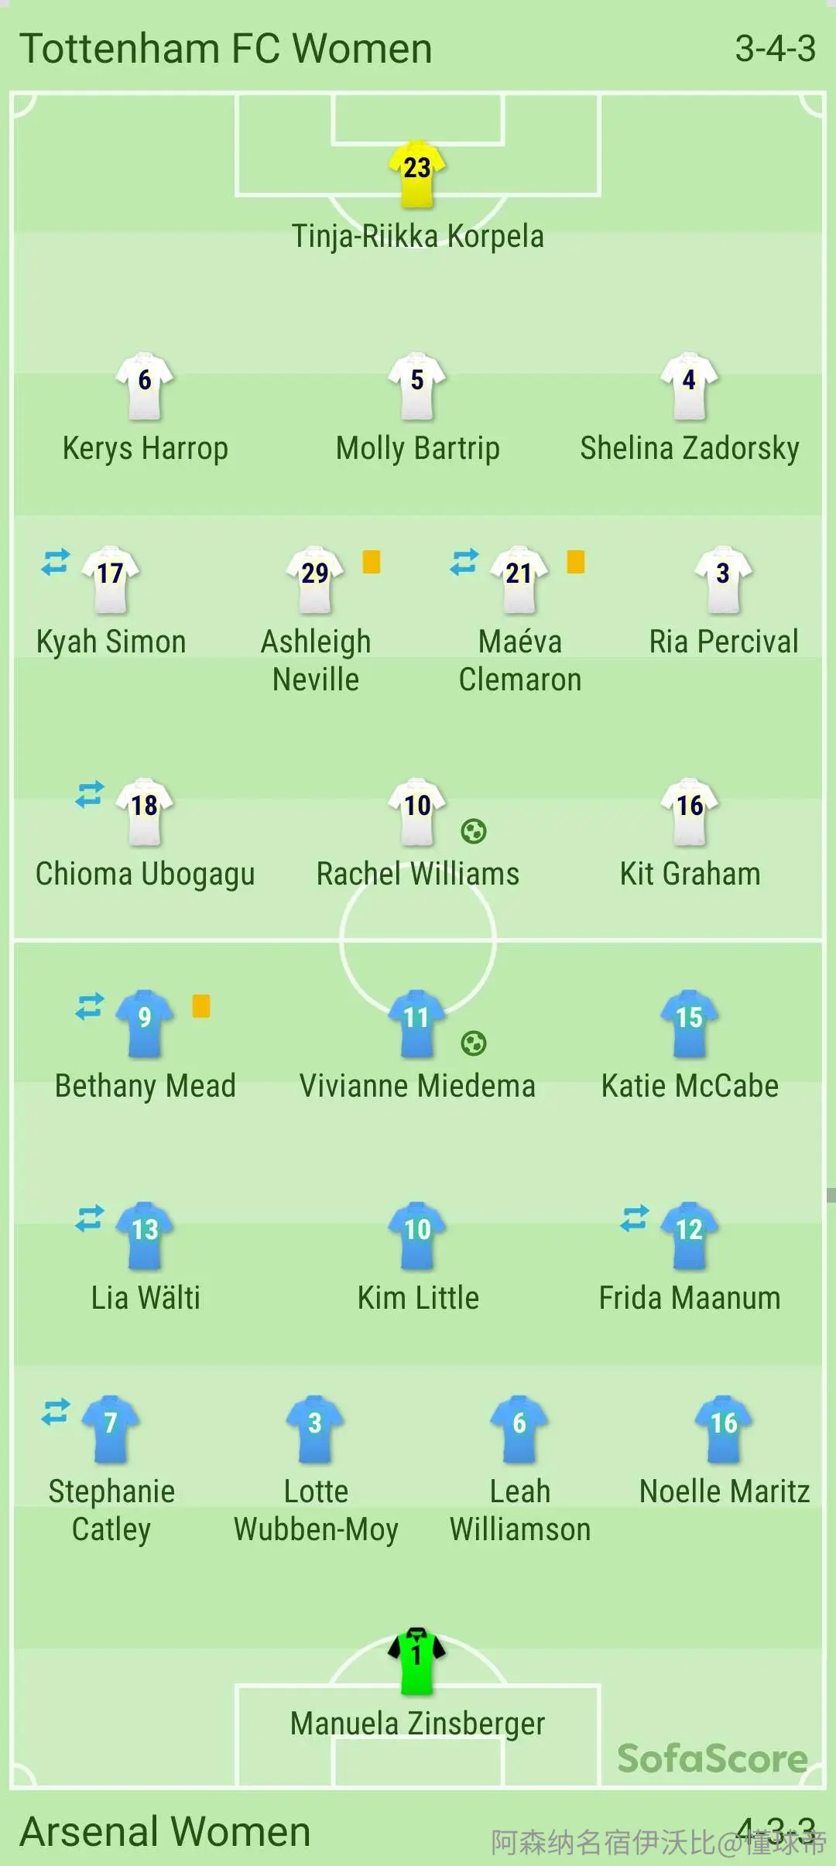Screen dimensions: 836x1866
Task: Select Molly Bartrip's number 5 shirt
Action: (417, 386)
